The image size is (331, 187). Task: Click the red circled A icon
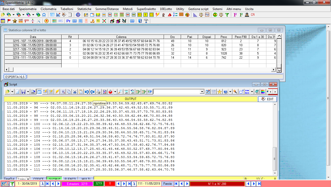(47, 21)
